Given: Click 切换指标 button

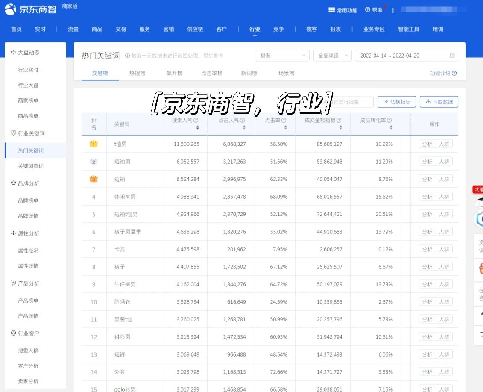Looking at the screenshot, I should 397,102.
